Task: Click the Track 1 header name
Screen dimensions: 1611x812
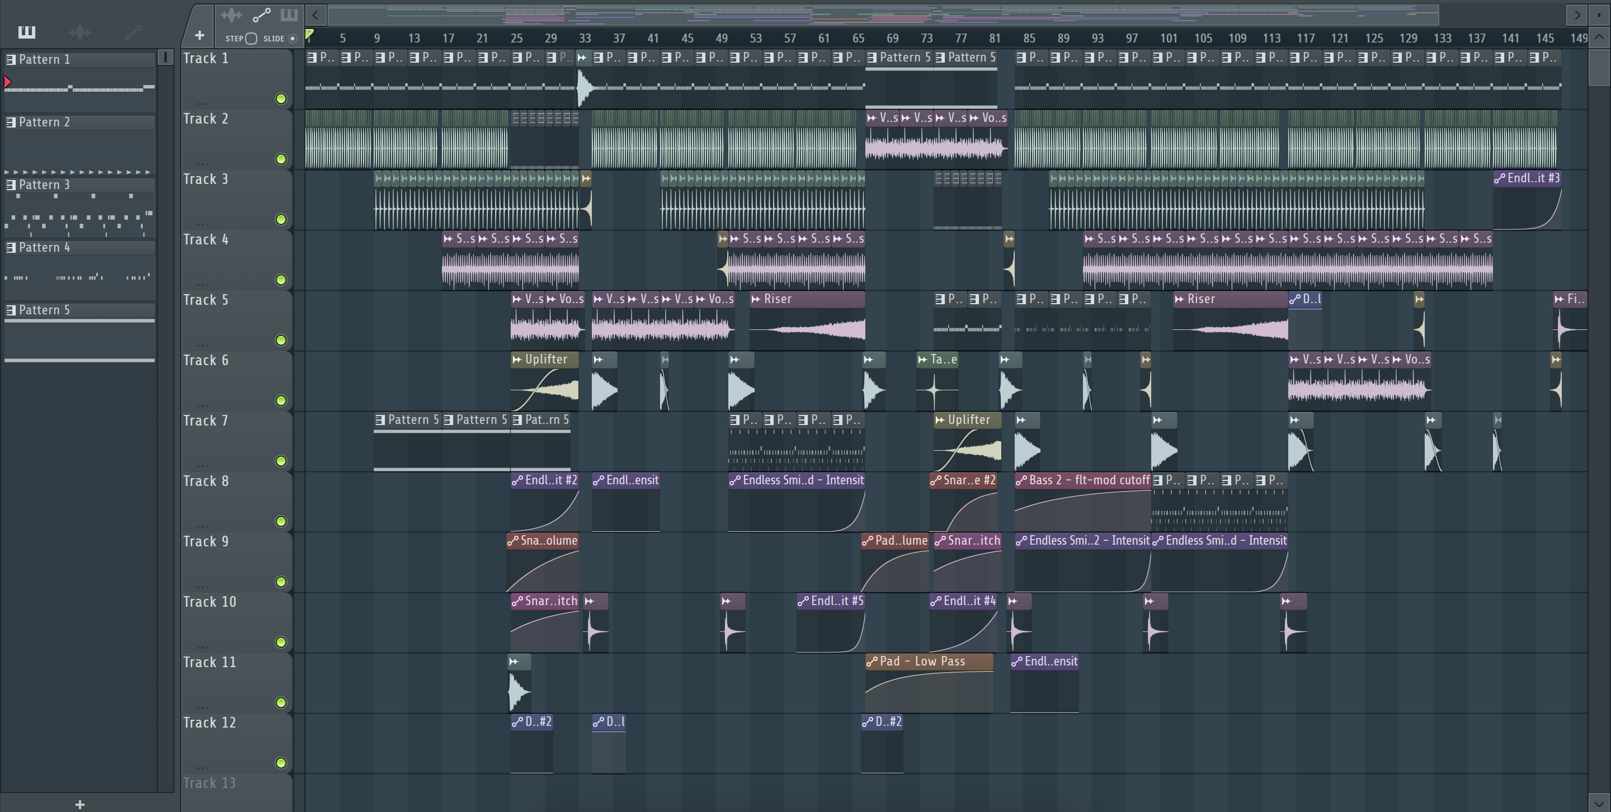Action: [206, 58]
